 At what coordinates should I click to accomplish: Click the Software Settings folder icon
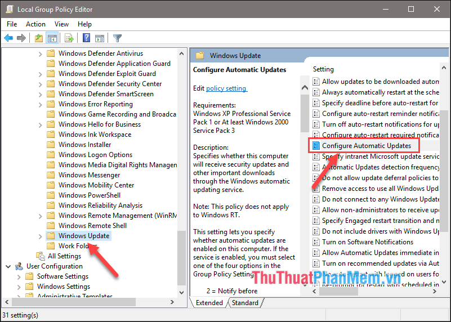[29, 276]
